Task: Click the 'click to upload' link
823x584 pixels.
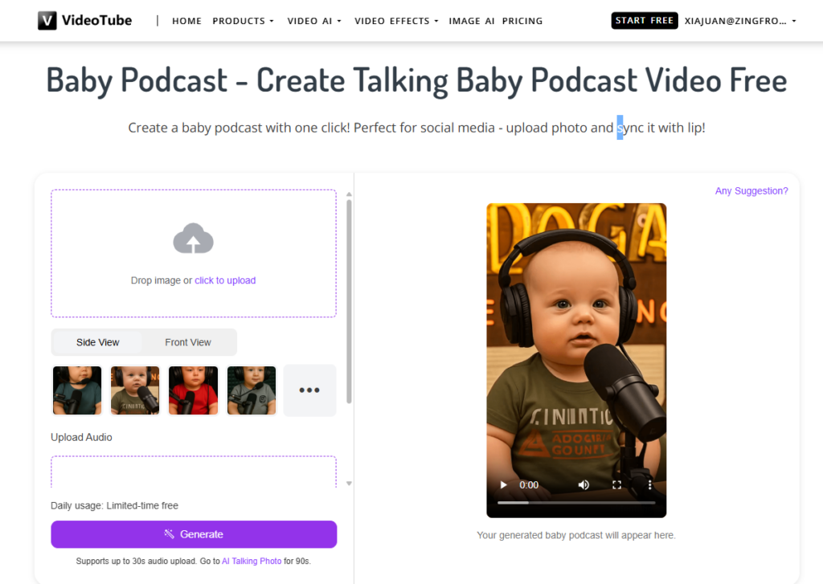Action: click(225, 280)
